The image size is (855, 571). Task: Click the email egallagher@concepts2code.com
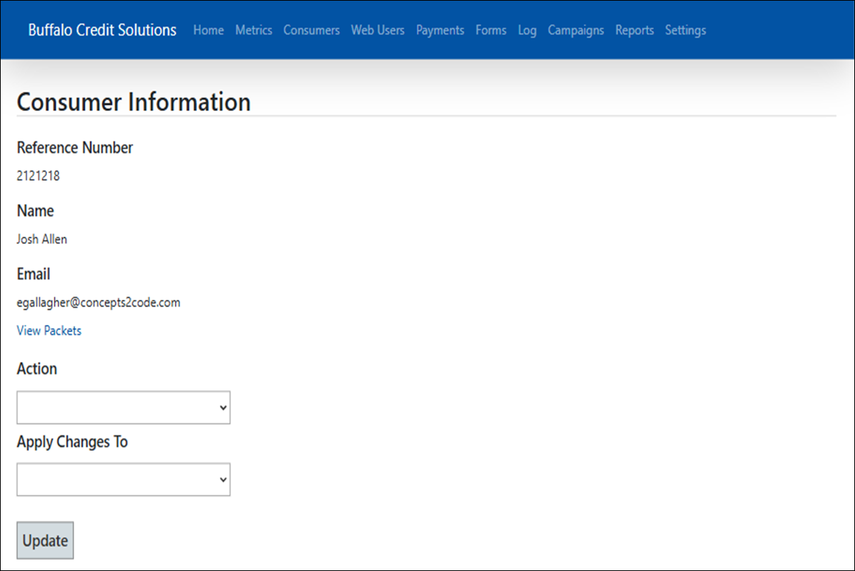[x=99, y=303]
